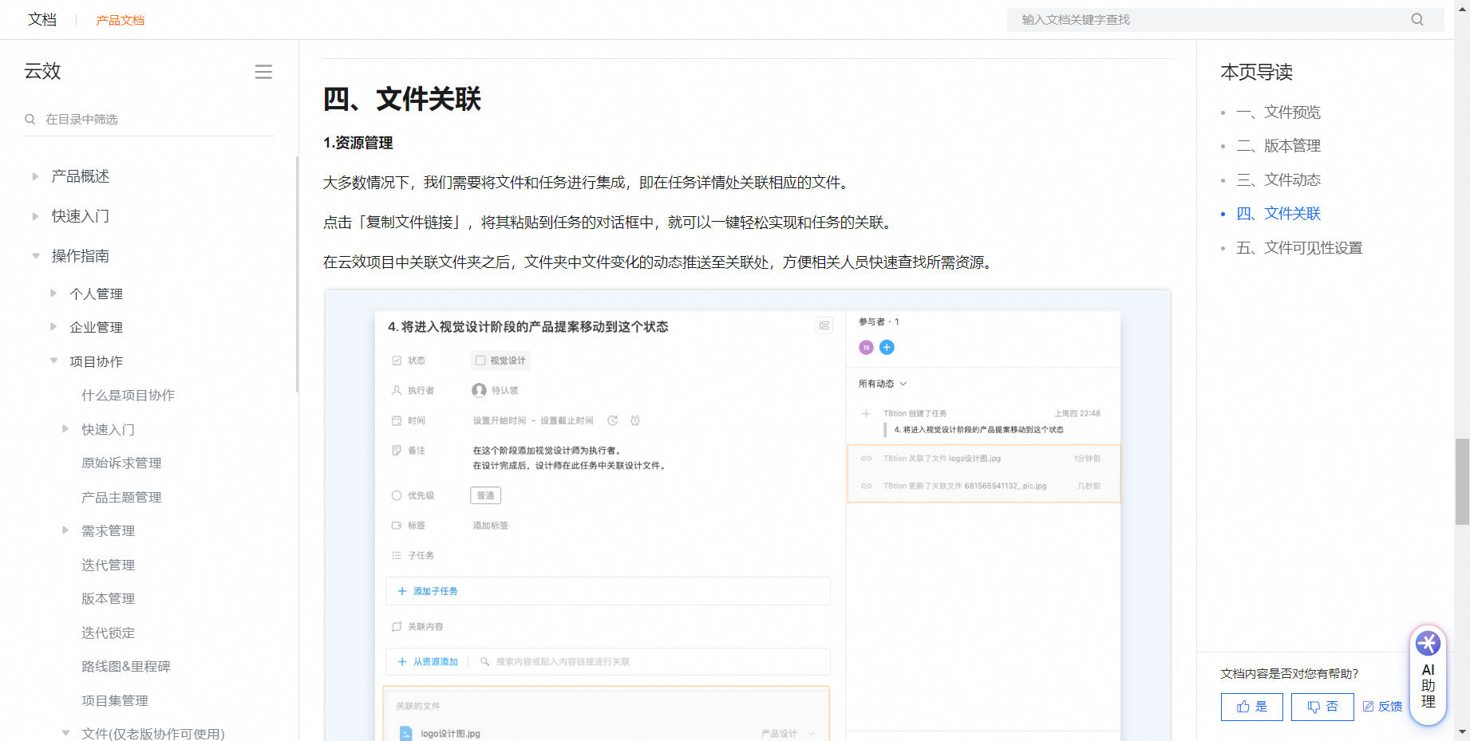Open 原始诉求管理 page
The width and height of the screenshot is (1470, 741).
[x=121, y=463]
